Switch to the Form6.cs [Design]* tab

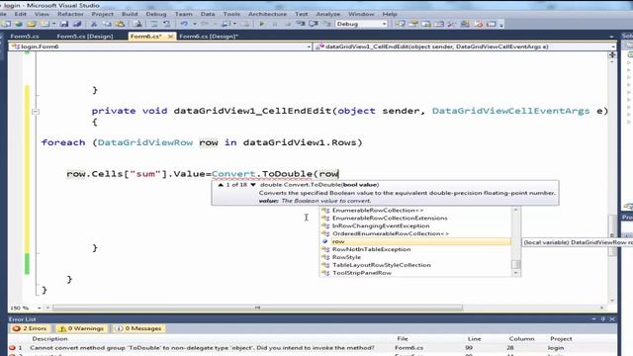[x=209, y=37]
